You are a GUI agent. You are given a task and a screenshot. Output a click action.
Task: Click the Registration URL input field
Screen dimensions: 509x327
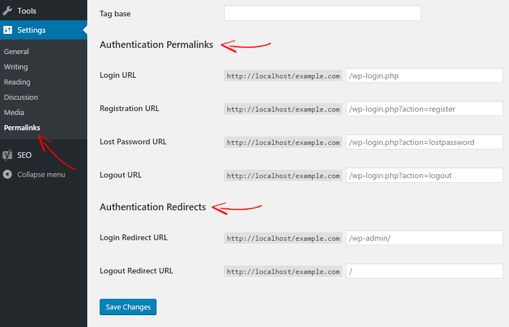[425, 109]
